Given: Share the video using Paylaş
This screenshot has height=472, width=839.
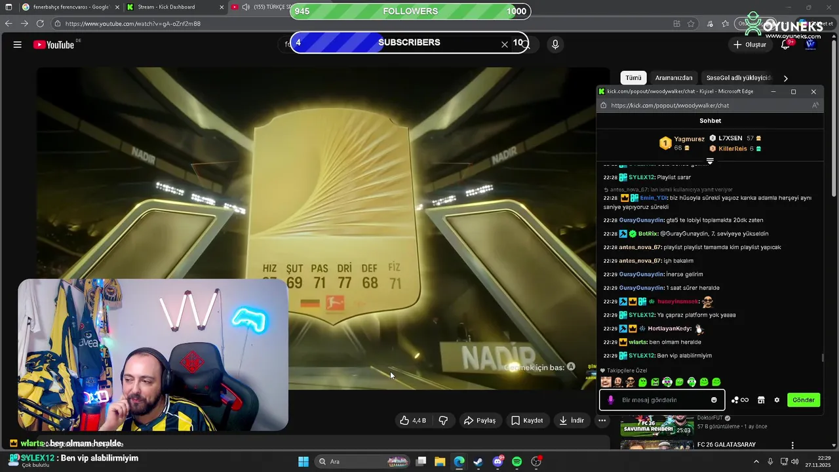Looking at the screenshot, I should pyautogui.click(x=480, y=420).
